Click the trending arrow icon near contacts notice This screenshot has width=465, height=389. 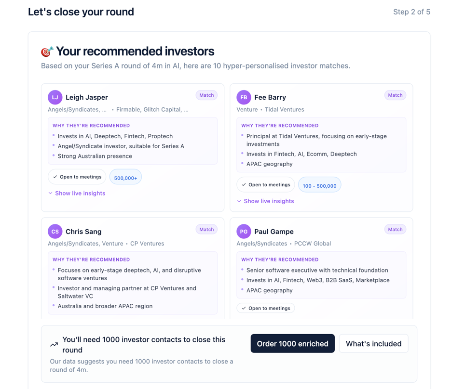click(54, 344)
